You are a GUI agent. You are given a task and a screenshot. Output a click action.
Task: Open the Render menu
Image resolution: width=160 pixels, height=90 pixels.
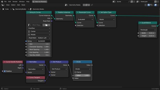click(x=15, y=2)
